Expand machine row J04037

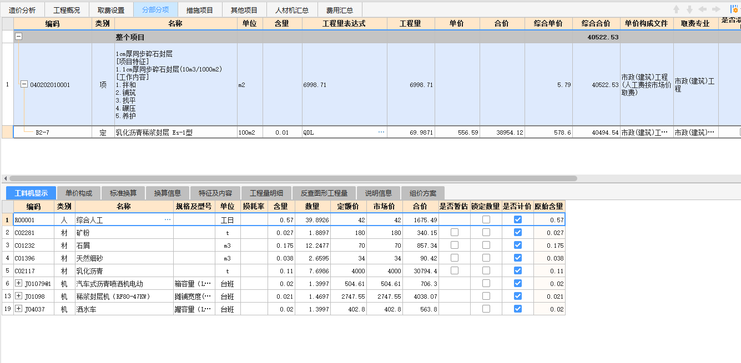(19, 309)
